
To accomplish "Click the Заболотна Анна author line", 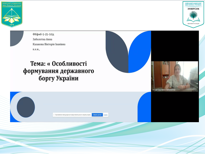I will (42, 39).
